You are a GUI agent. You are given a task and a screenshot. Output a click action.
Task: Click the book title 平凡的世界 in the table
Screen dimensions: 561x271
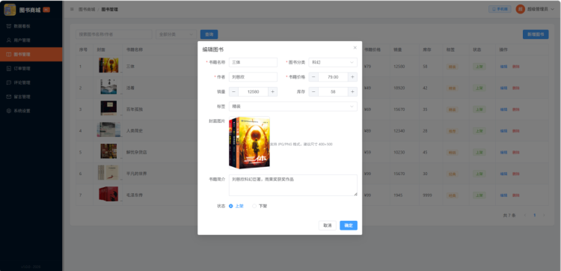[x=137, y=174]
